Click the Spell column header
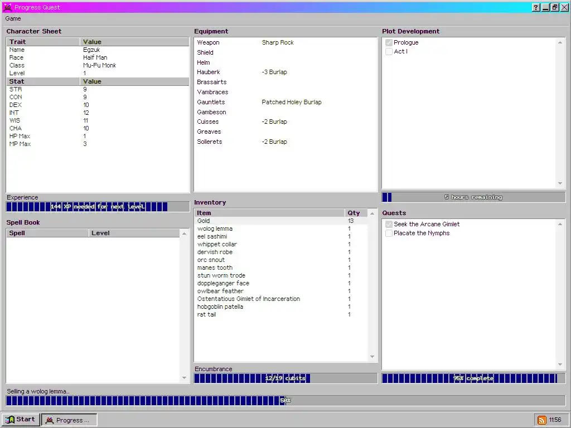The height and width of the screenshot is (428, 571). tap(47, 233)
